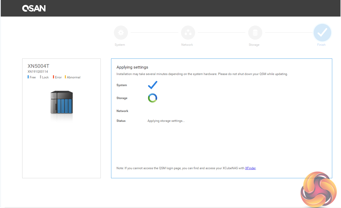Click the swirl watermark logo at bottom right
The width and height of the screenshot is (341, 208).
point(319,189)
